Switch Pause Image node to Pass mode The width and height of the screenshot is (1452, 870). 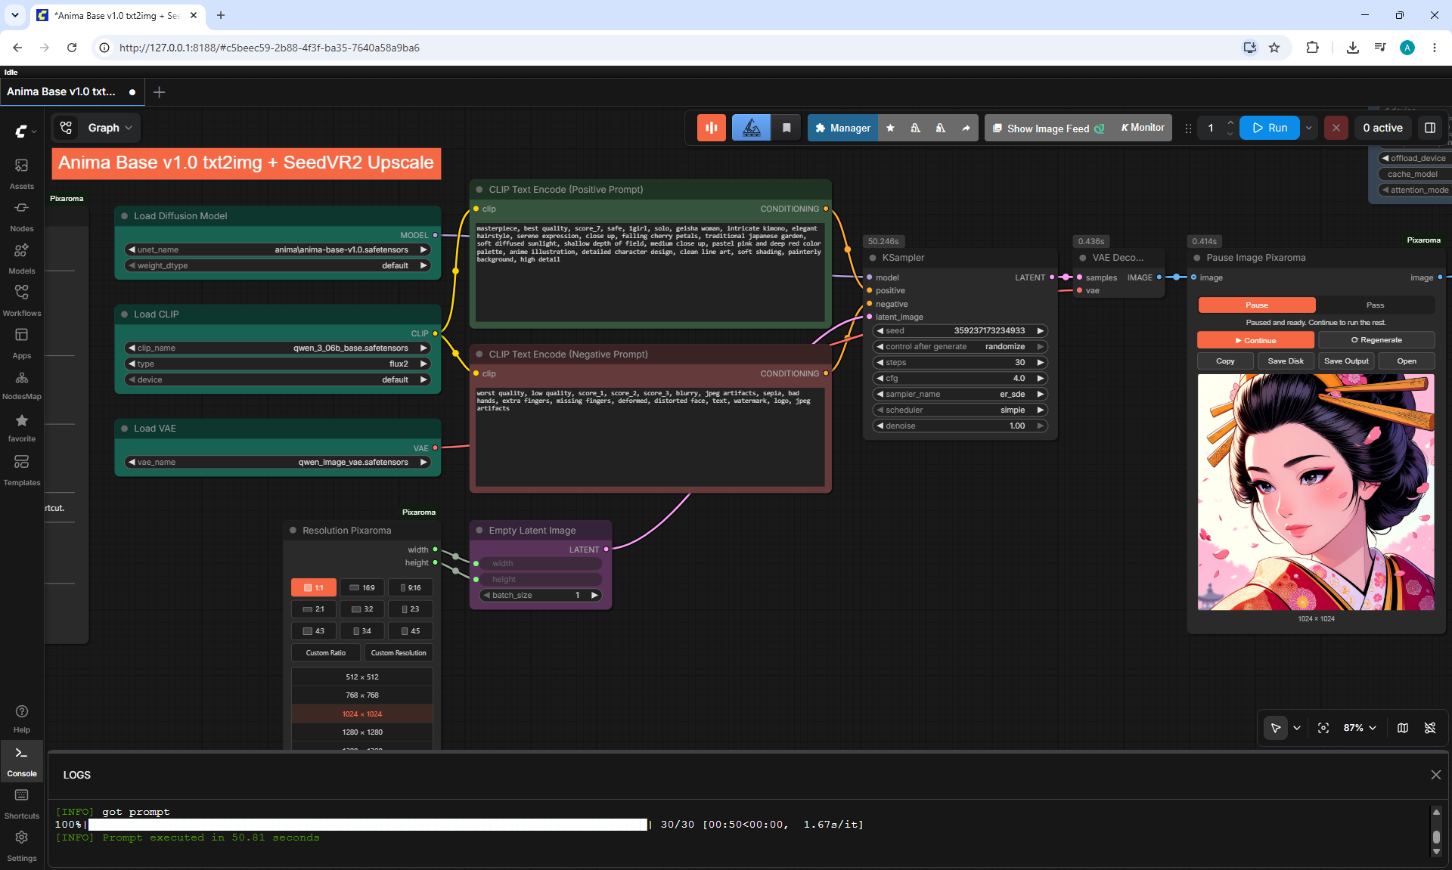1375,305
